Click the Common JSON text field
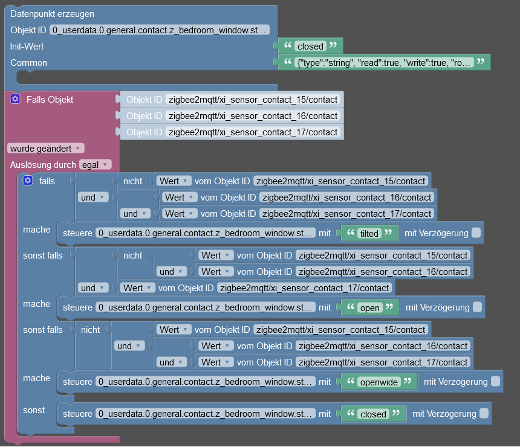Image resolution: width=520 pixels, height=447 pixels. point(385,62)
